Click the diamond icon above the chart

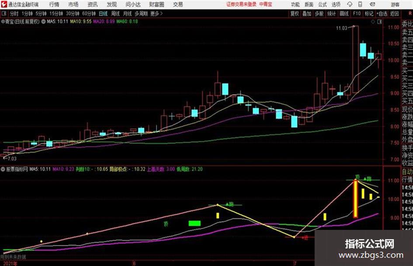tap(373, 22)
